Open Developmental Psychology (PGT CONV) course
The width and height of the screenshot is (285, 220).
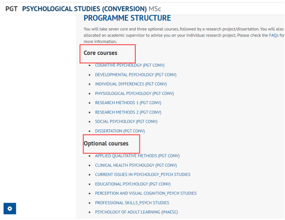click(136, 75)
